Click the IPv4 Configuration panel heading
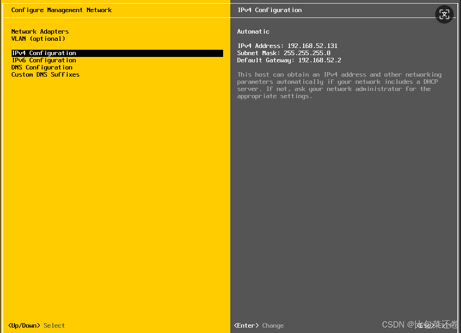The height and width of the screenshot is (333, 461). (270, 10)
